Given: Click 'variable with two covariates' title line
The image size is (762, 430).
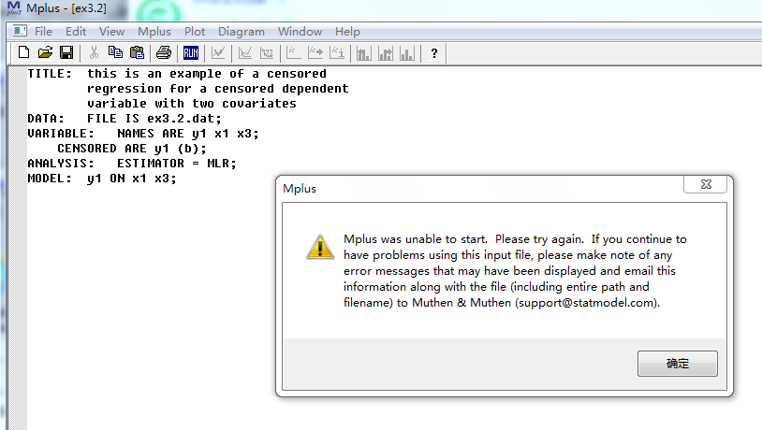Looking at the screenshot, I should coord(192,104).
